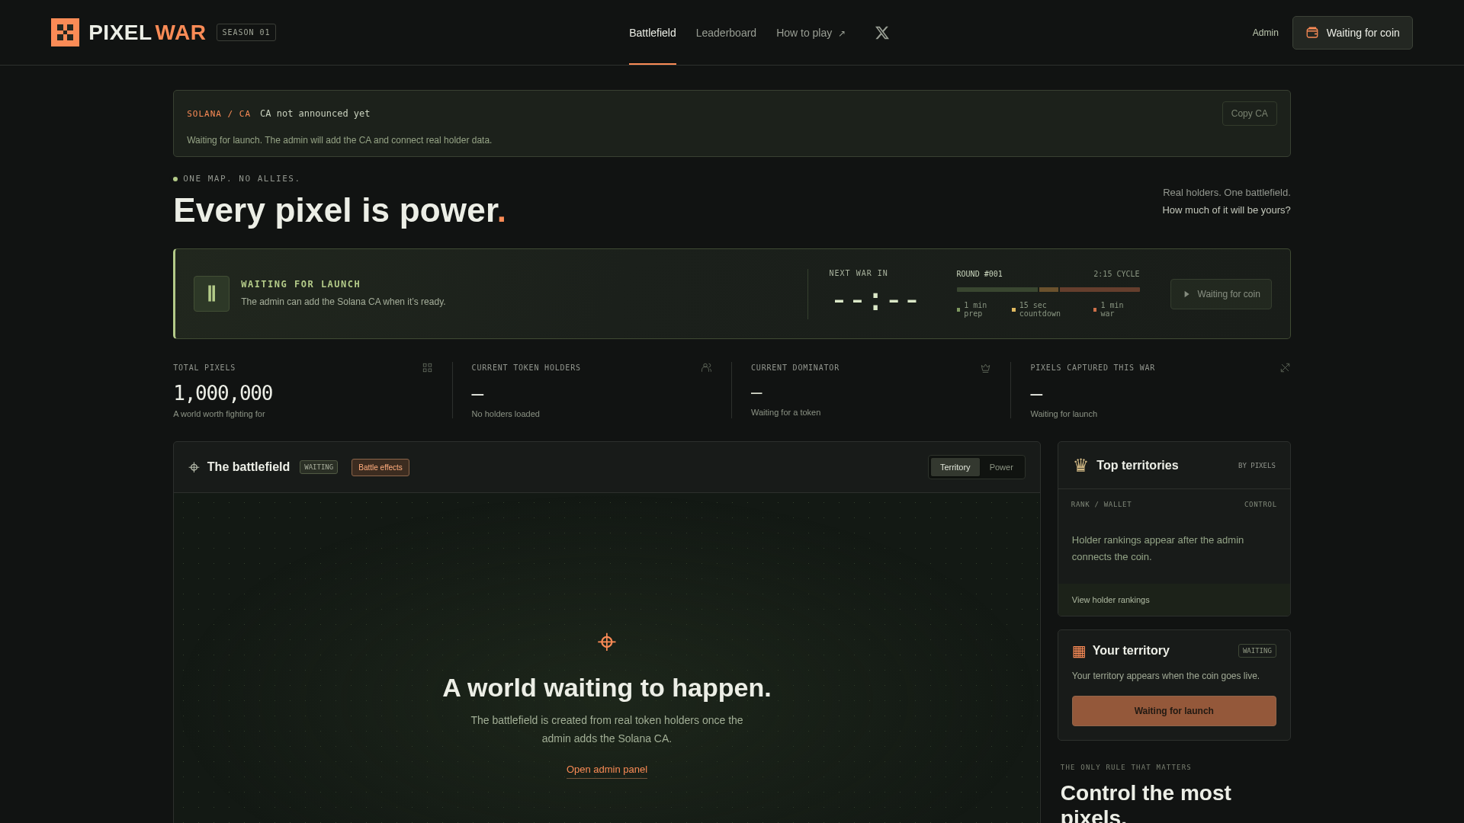
Task: Open the X (Twitter) icon link
Action: coord(882,33)
